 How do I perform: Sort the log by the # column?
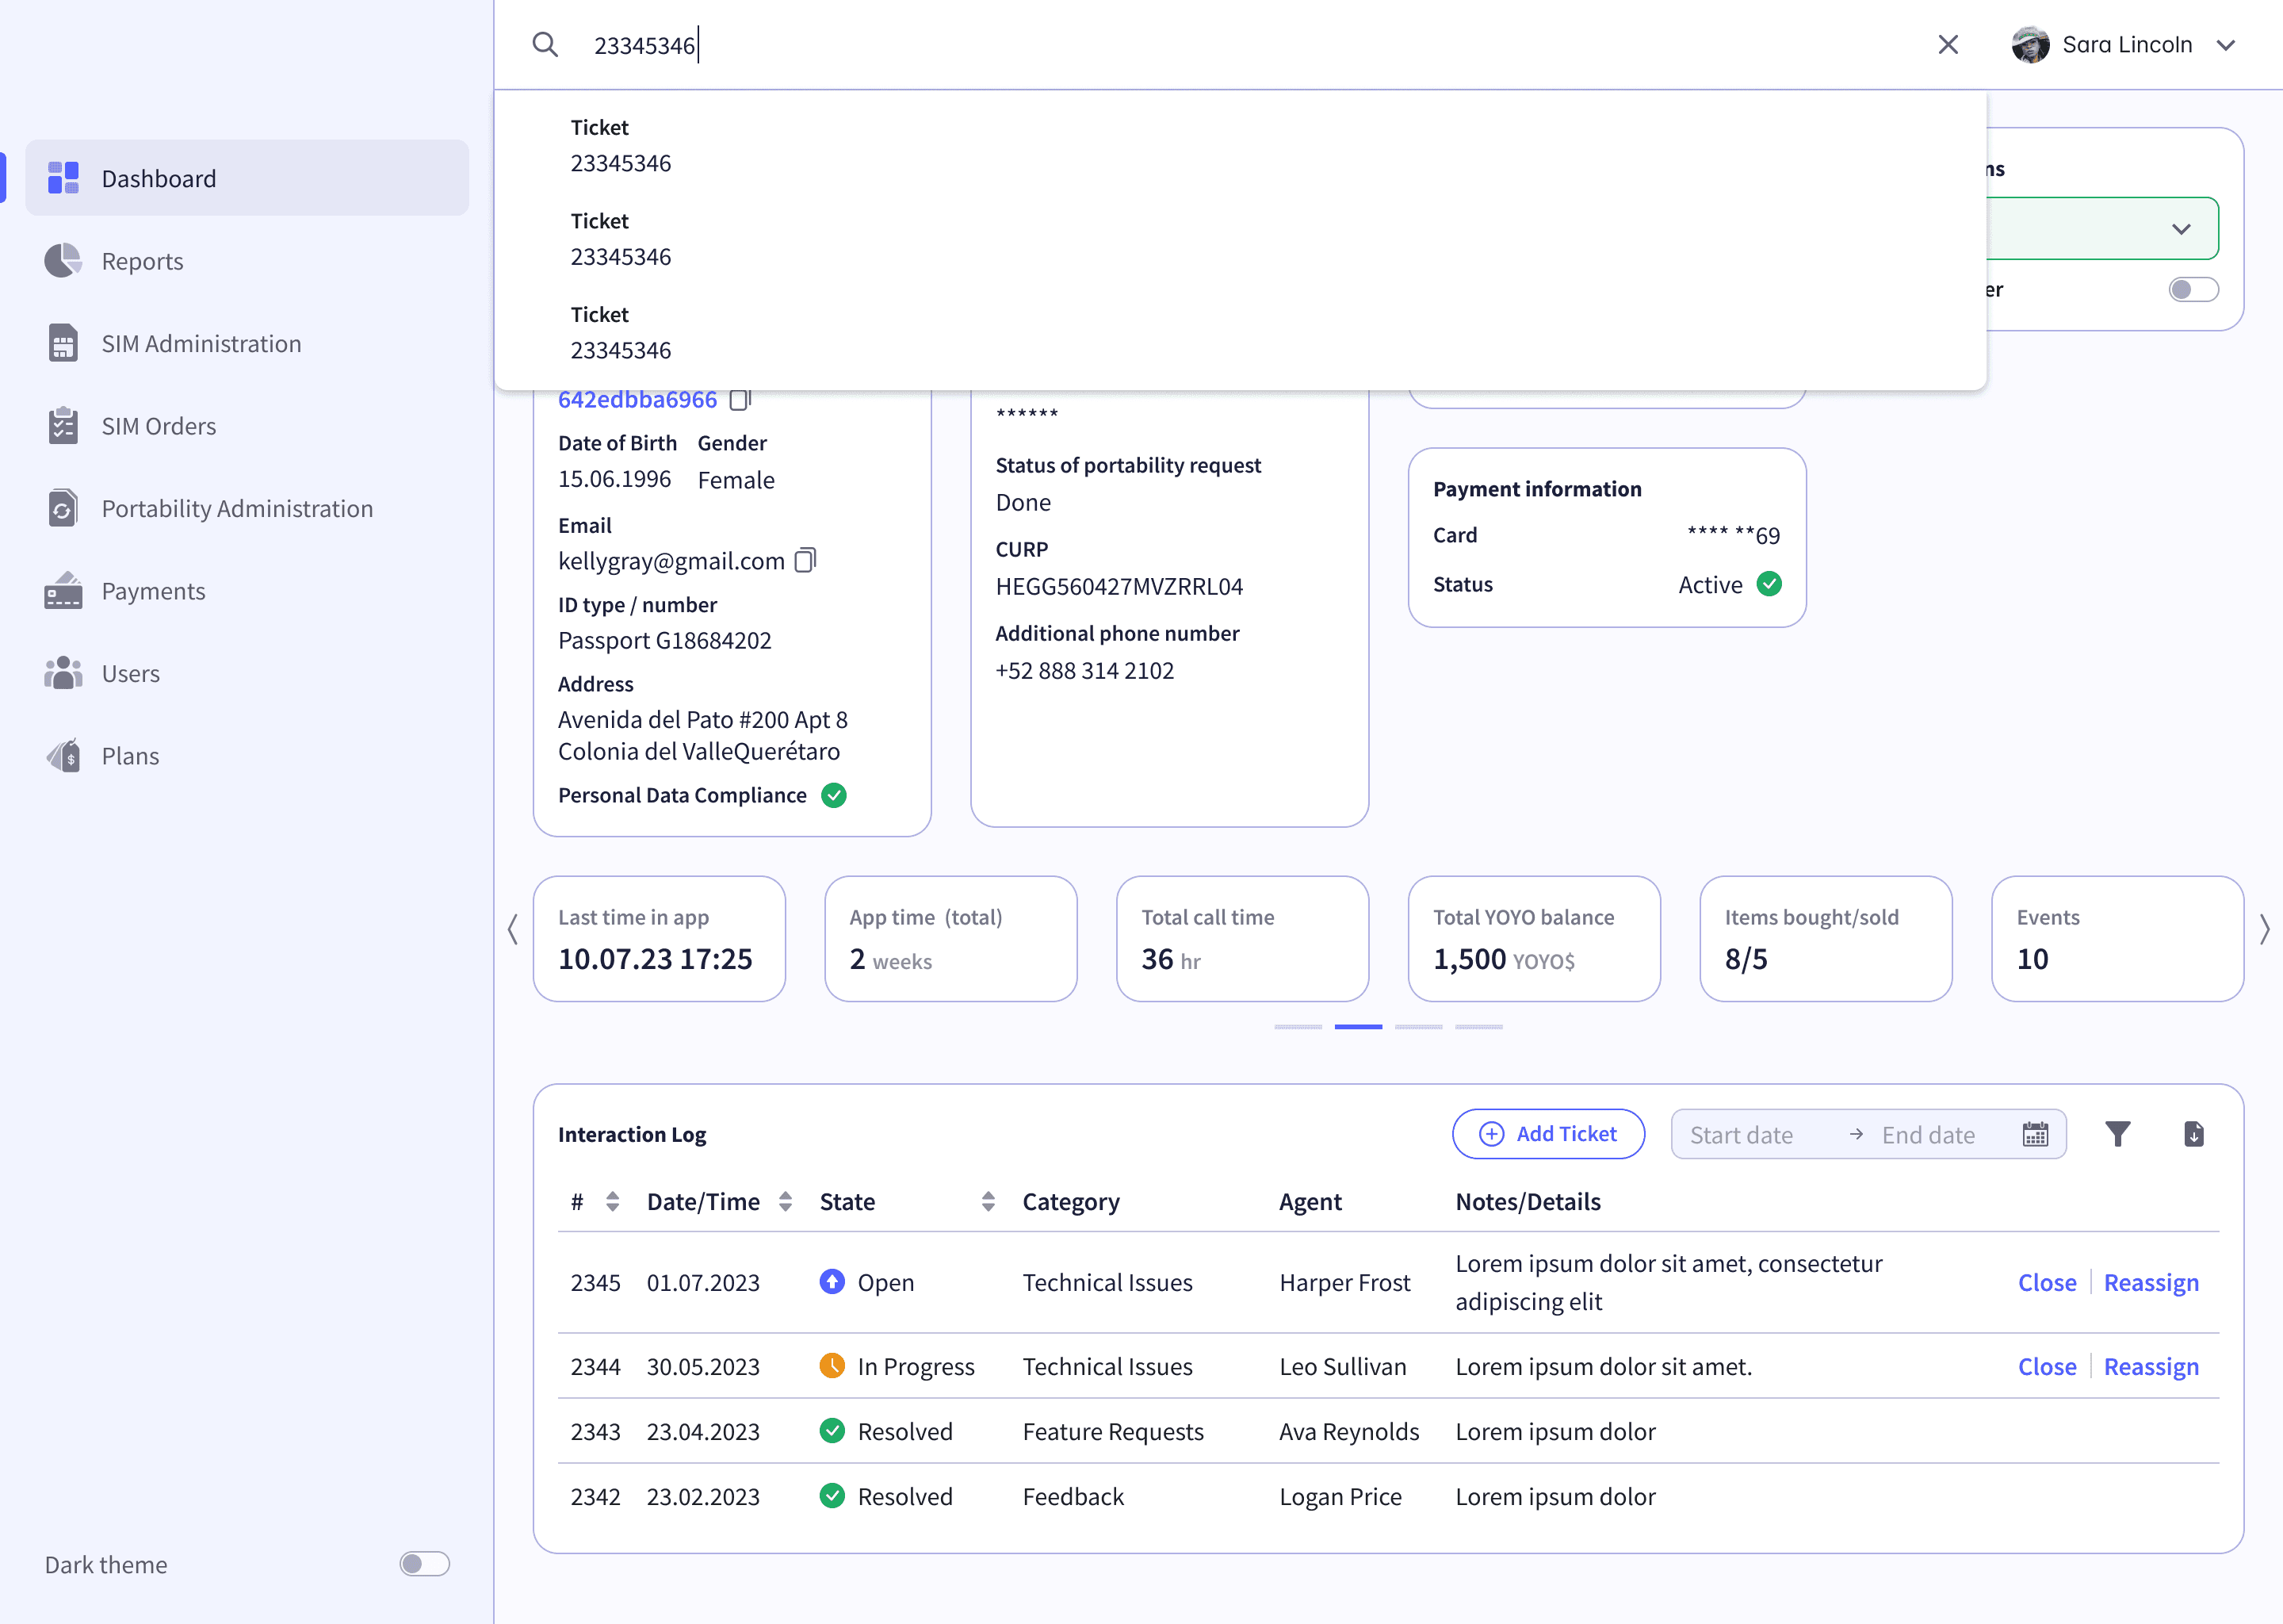point(613,1202)
